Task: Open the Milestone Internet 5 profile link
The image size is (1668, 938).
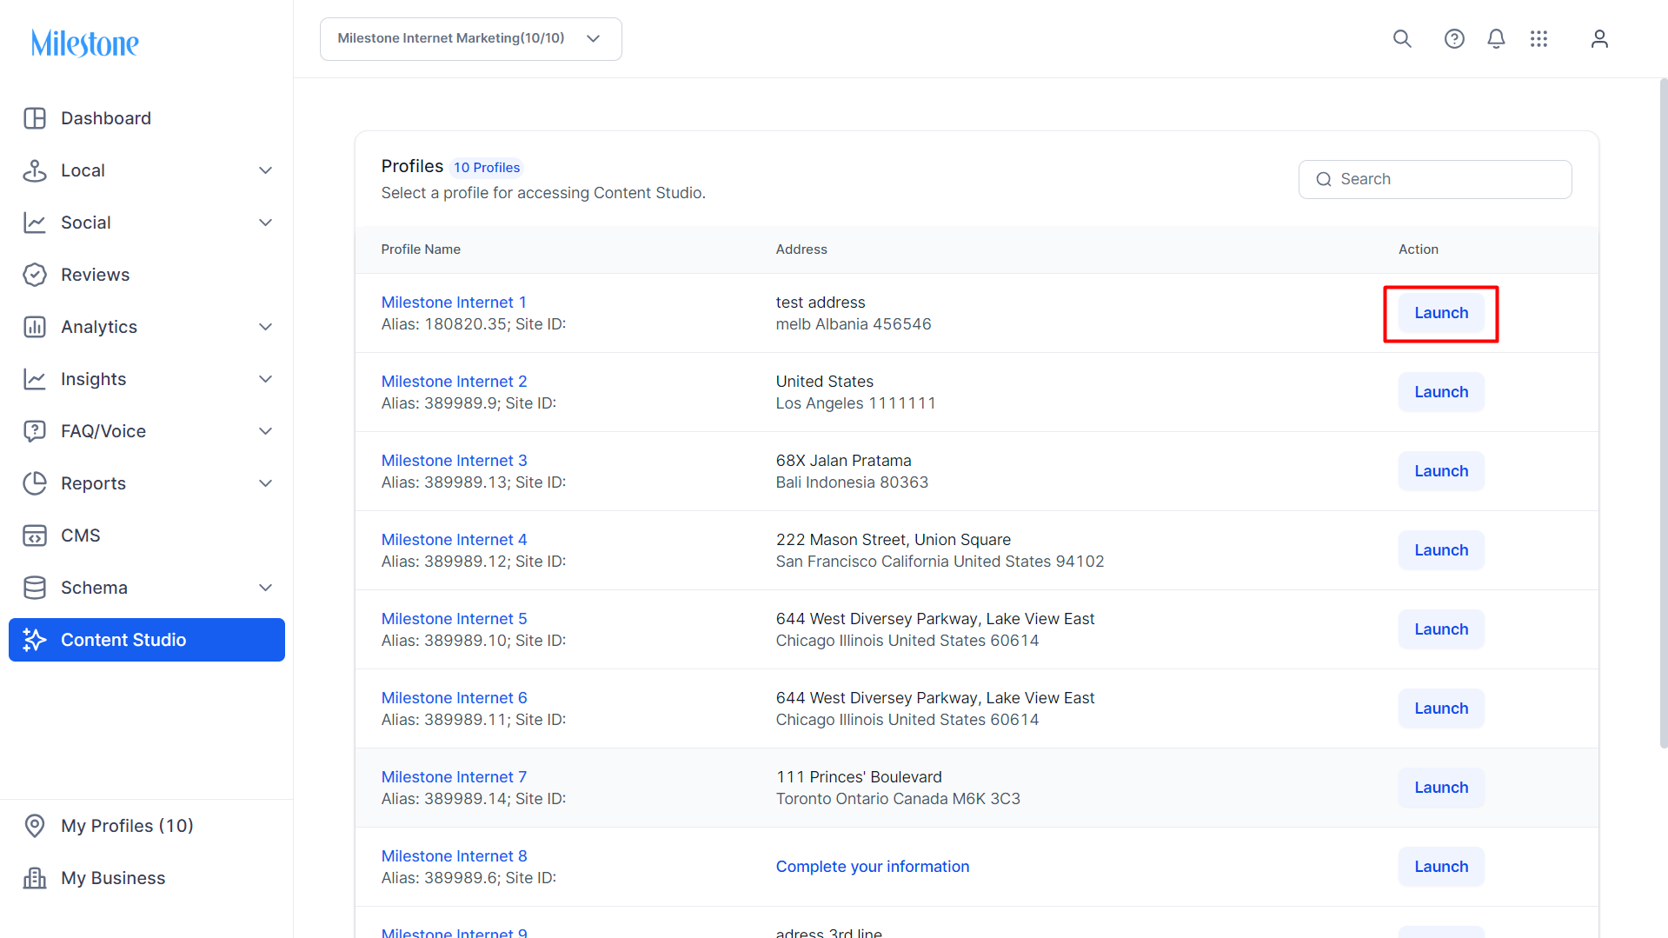Action: tap(454, 619)
